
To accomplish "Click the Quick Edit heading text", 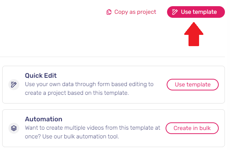I will (41, 76).
